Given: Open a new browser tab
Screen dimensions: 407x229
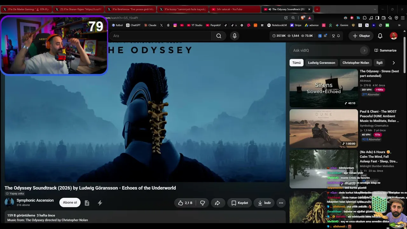Looking at the screenshot, I should tap(317, 9).
